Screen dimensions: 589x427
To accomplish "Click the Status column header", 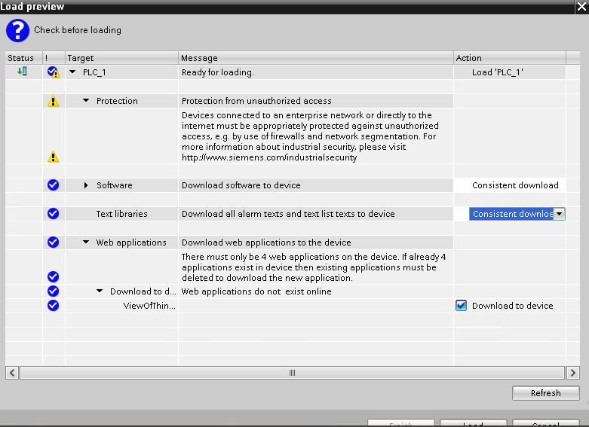I will [x=23, y=58].
